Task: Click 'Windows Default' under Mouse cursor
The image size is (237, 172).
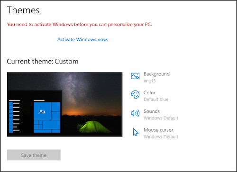Action: 161,136
